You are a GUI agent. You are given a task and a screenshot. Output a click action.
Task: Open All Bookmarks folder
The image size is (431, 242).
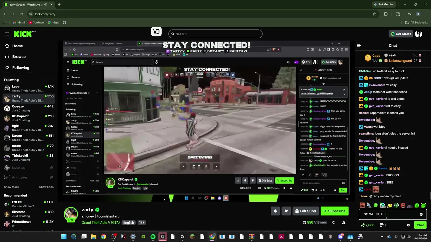(417, 22)
